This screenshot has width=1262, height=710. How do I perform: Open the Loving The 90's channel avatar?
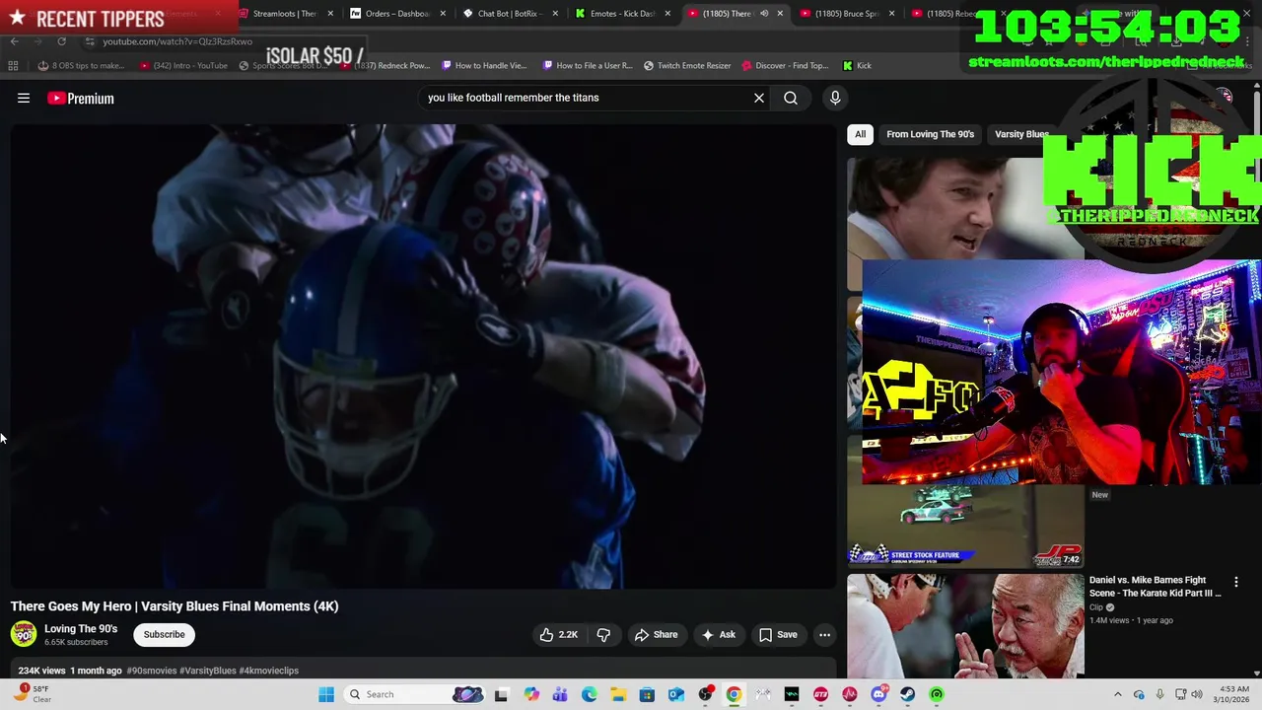pyautogui.click(x=24, y=634)
